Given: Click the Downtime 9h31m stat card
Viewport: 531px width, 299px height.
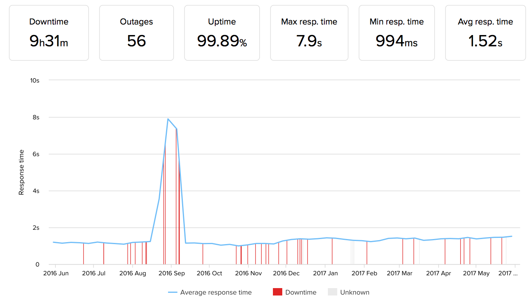Looking at the screenshot, I should click(49, 33).
